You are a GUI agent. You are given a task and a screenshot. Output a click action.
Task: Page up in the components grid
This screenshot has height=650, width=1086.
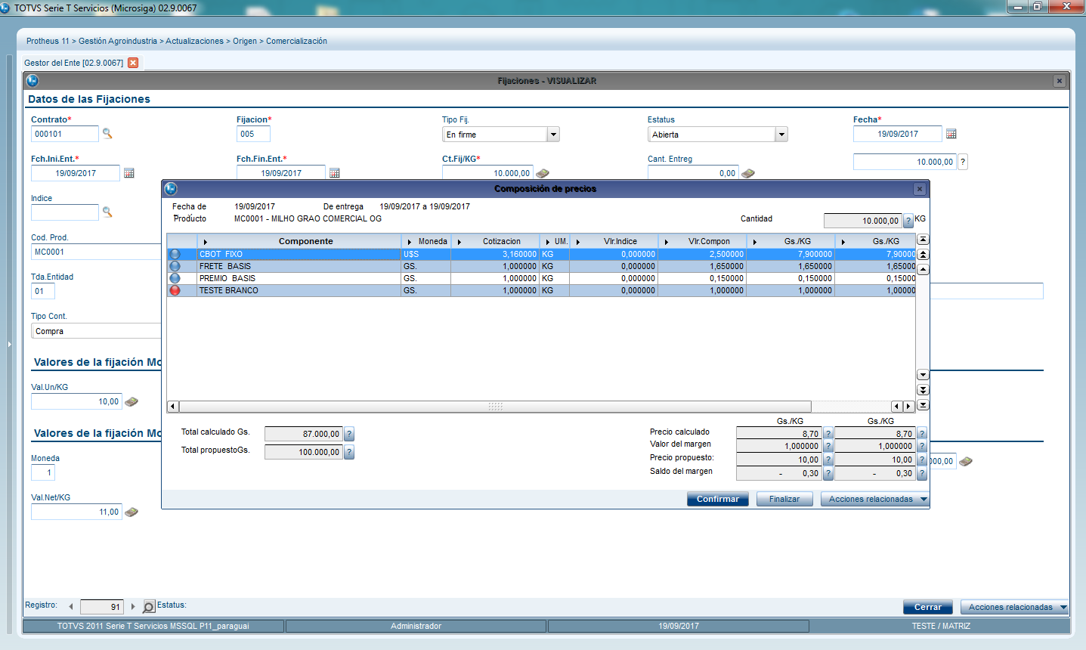[x=923, y=255]
